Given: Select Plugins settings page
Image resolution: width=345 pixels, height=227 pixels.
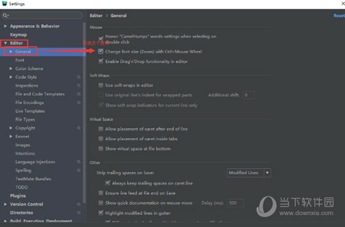Looking at the screenshot, I should pyautogui.click(x=18, y=196).
